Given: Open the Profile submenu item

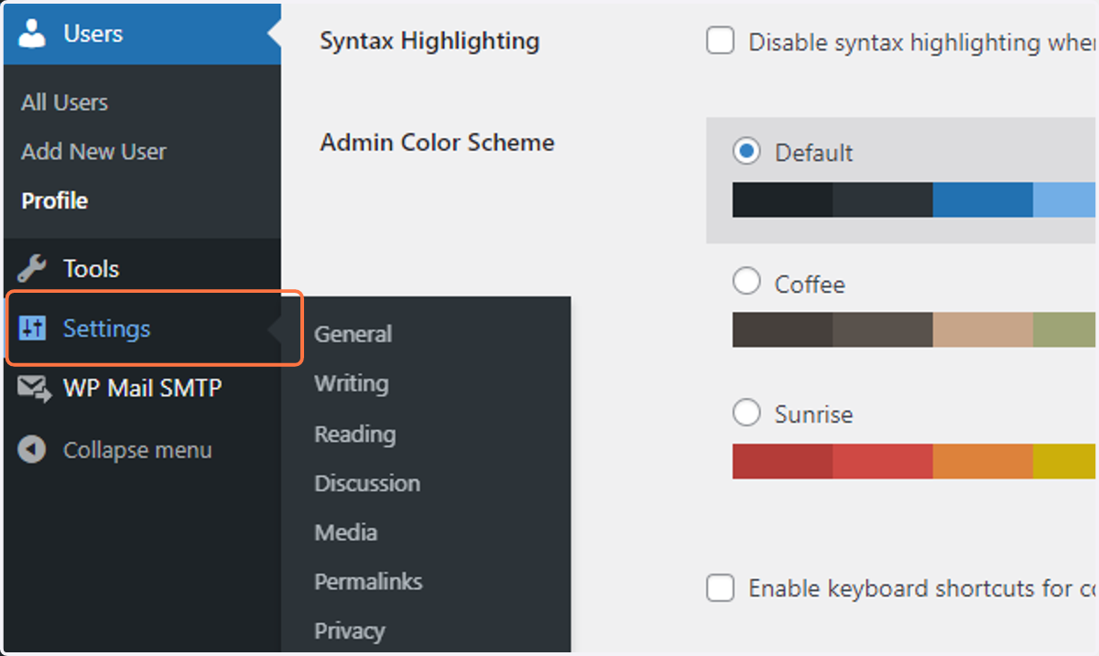Looking at the screenshot, I should (x=54, y=200).
